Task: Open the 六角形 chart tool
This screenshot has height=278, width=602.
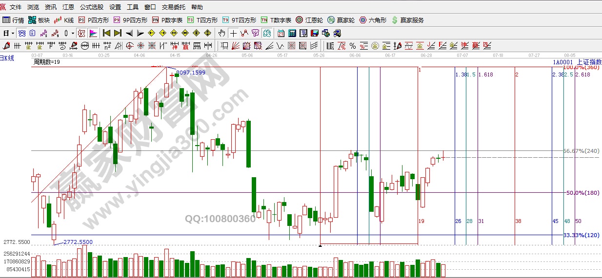Action: 373,20
